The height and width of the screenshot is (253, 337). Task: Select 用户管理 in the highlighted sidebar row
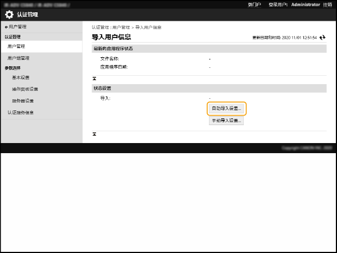click(x=16, y=47)
